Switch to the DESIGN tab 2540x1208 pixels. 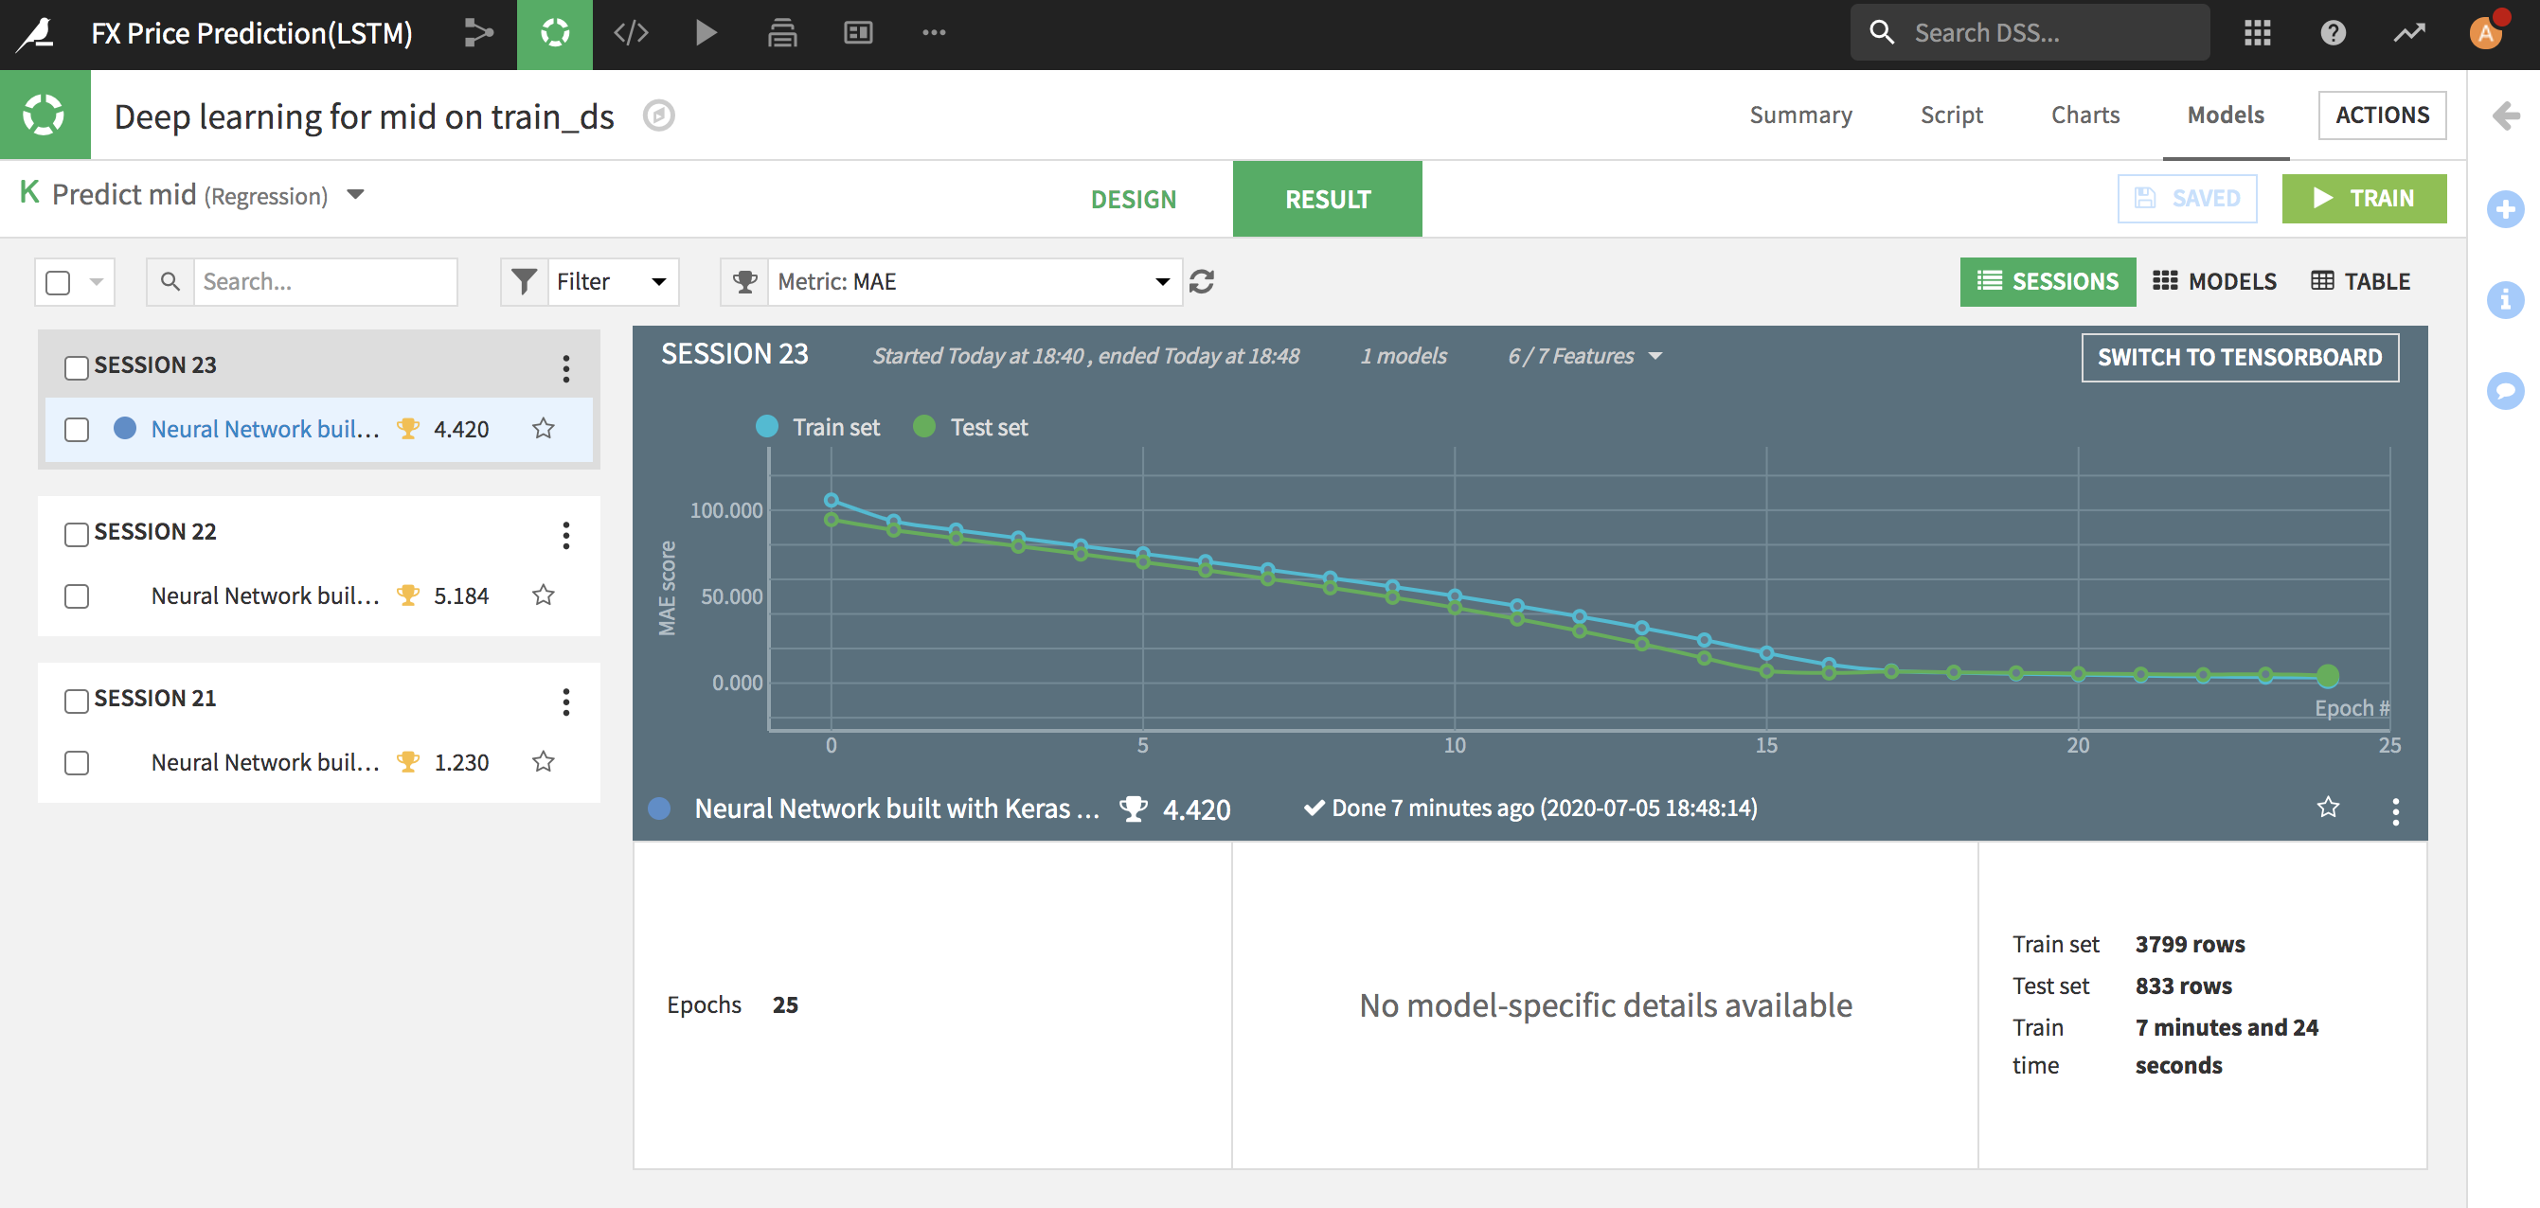coord(1133,199)
